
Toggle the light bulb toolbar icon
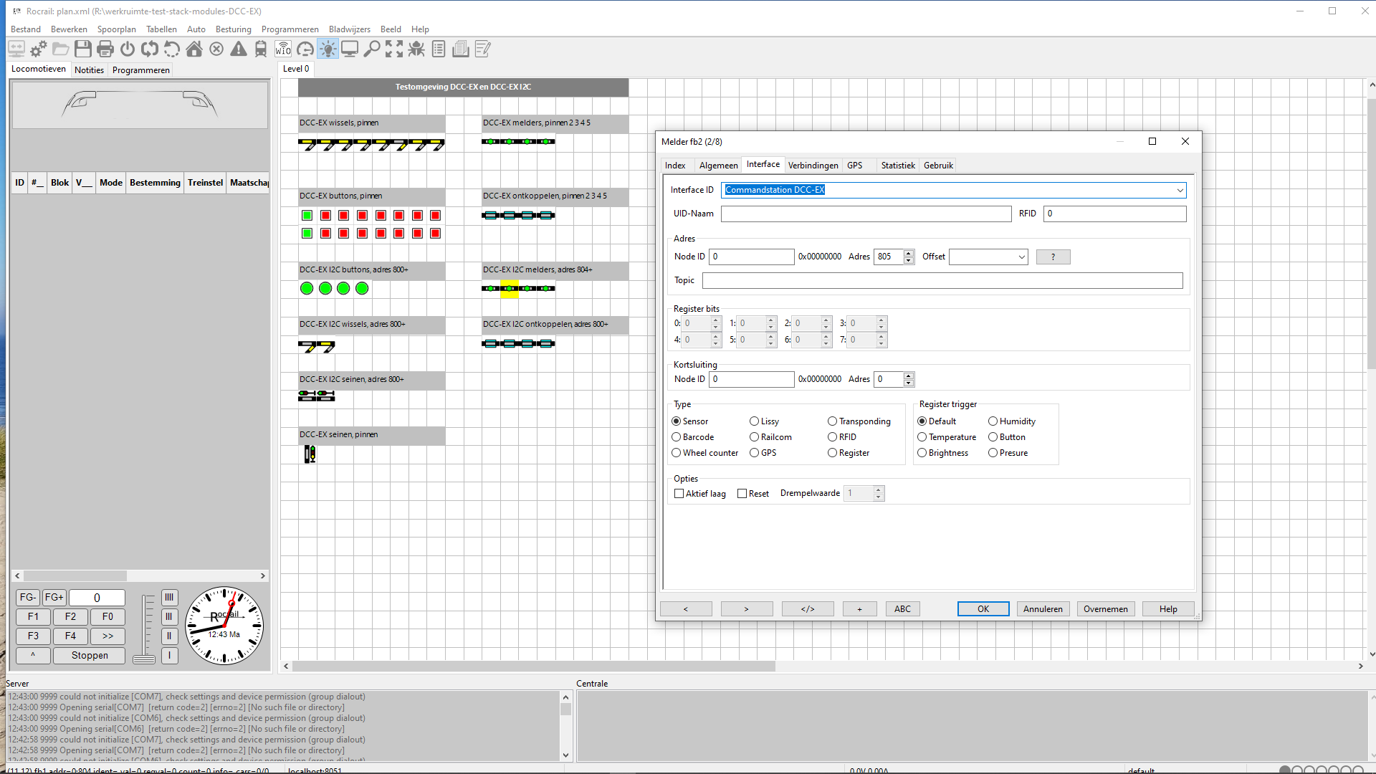pos(328,49)
